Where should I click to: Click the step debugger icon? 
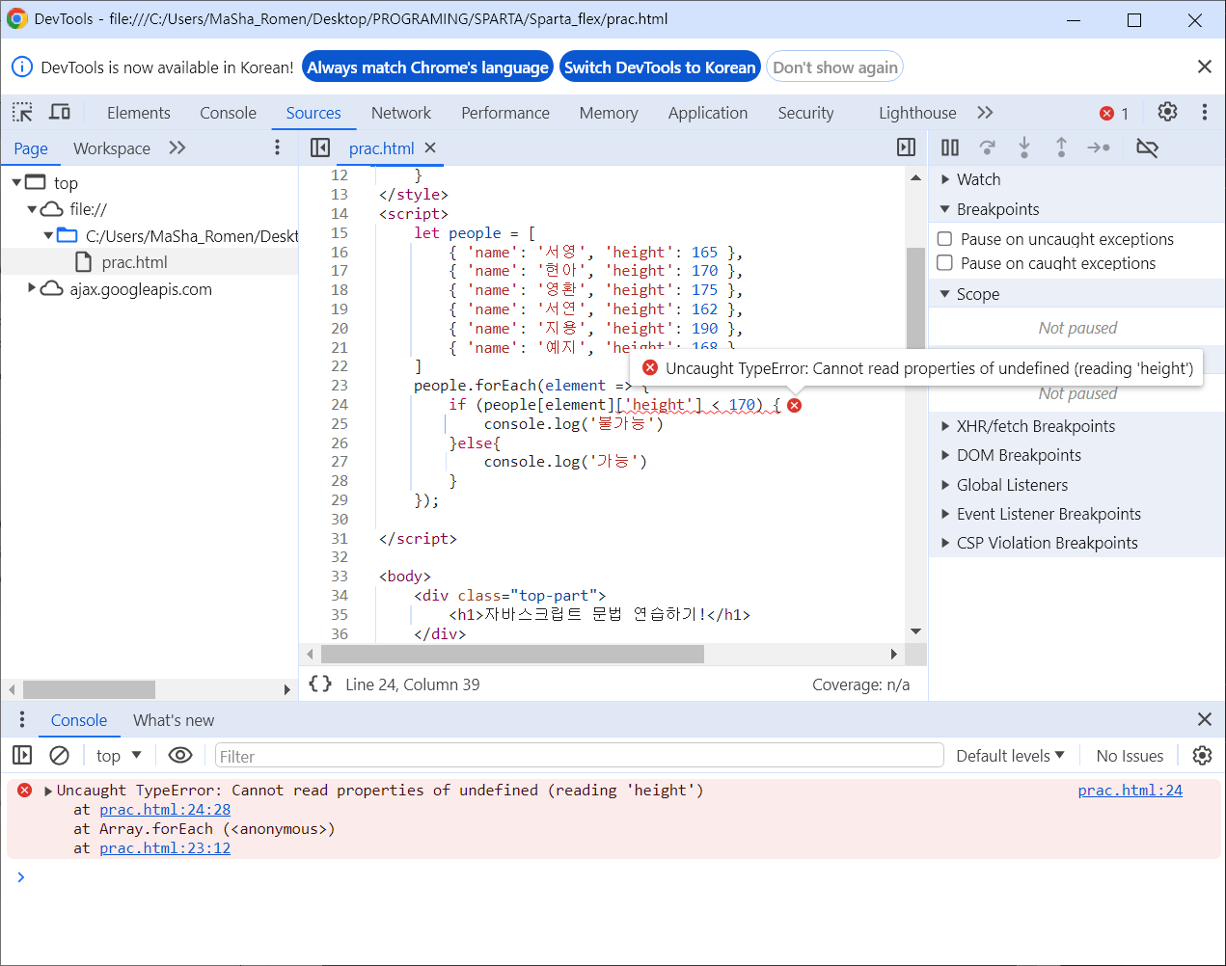tap(1099, 148)
